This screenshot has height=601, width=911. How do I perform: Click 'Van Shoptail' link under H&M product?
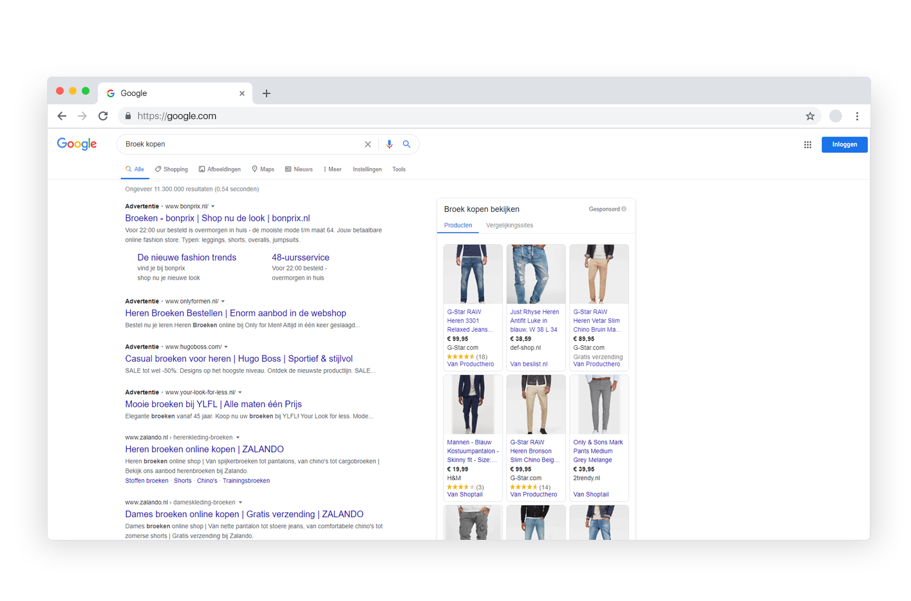point(465,495)
